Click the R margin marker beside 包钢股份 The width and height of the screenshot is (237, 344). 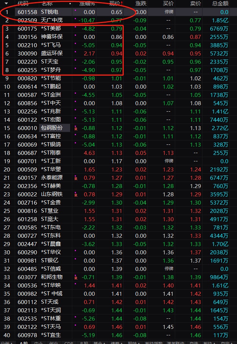coord(76,128)
